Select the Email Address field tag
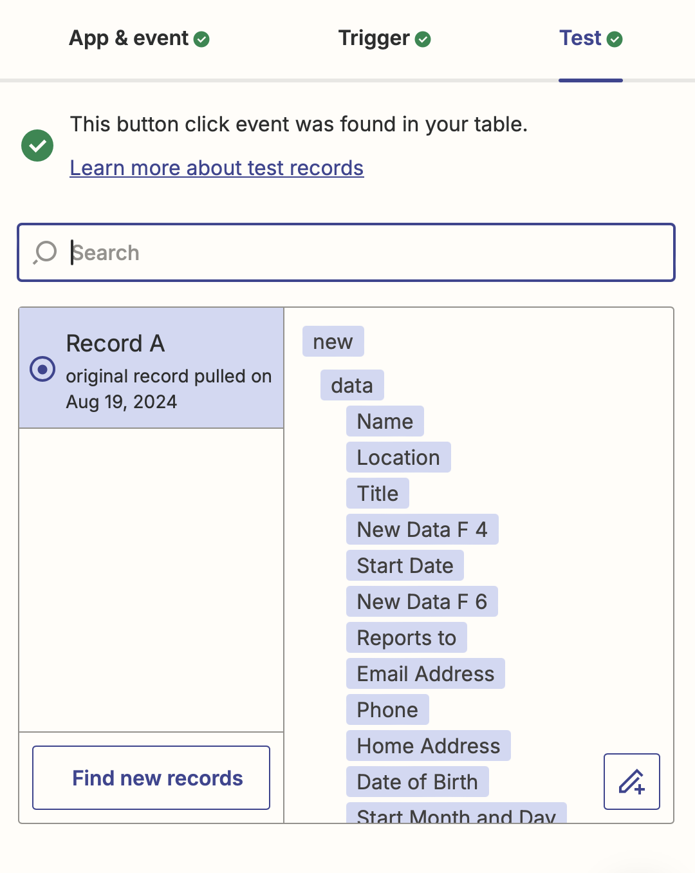This screenshot has width=695, height=873. pyautogui.click(x=425, y=673)
